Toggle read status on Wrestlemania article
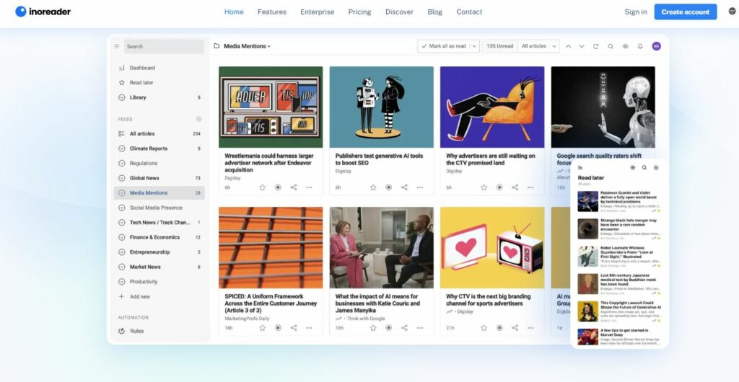 pos(278,187)
